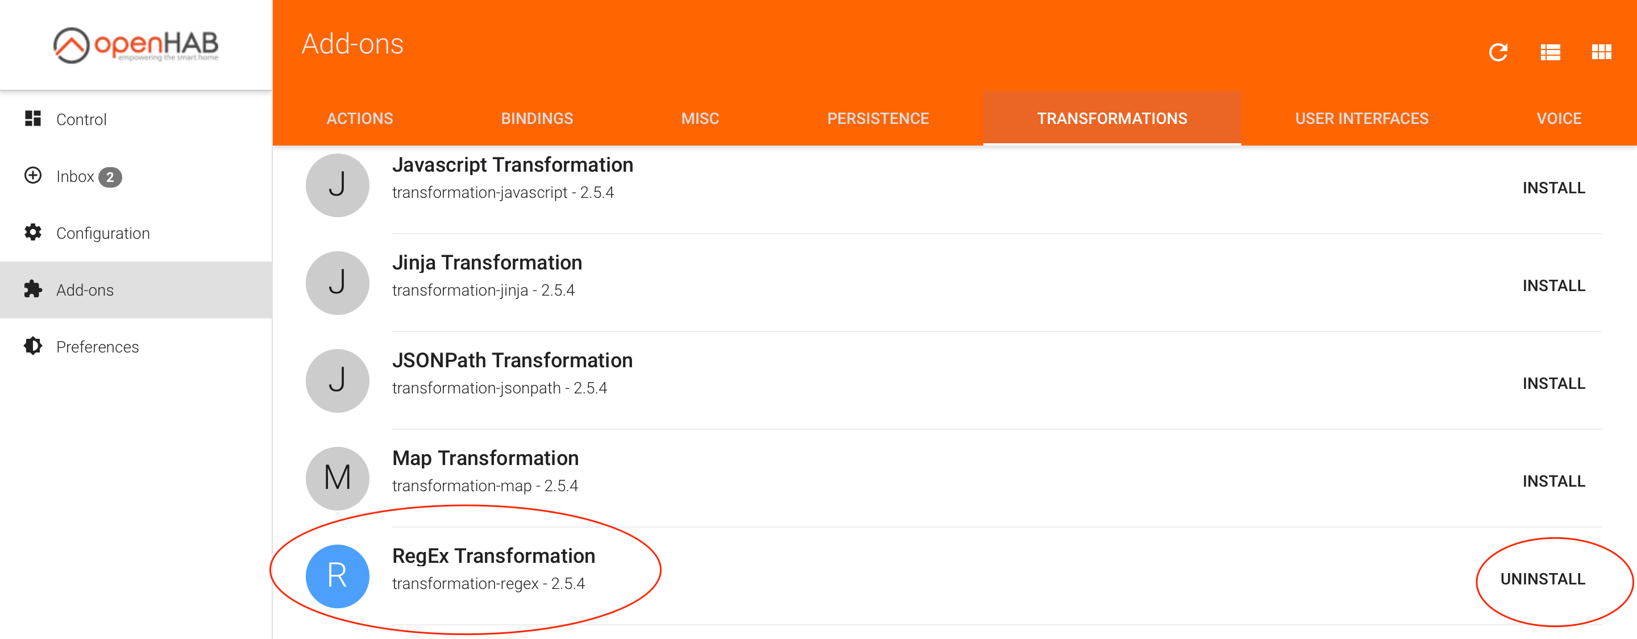The height and width of the screenshot is (639, 1637).
Task: Open Preferences from the sidebar
Action: click(97, 347)
